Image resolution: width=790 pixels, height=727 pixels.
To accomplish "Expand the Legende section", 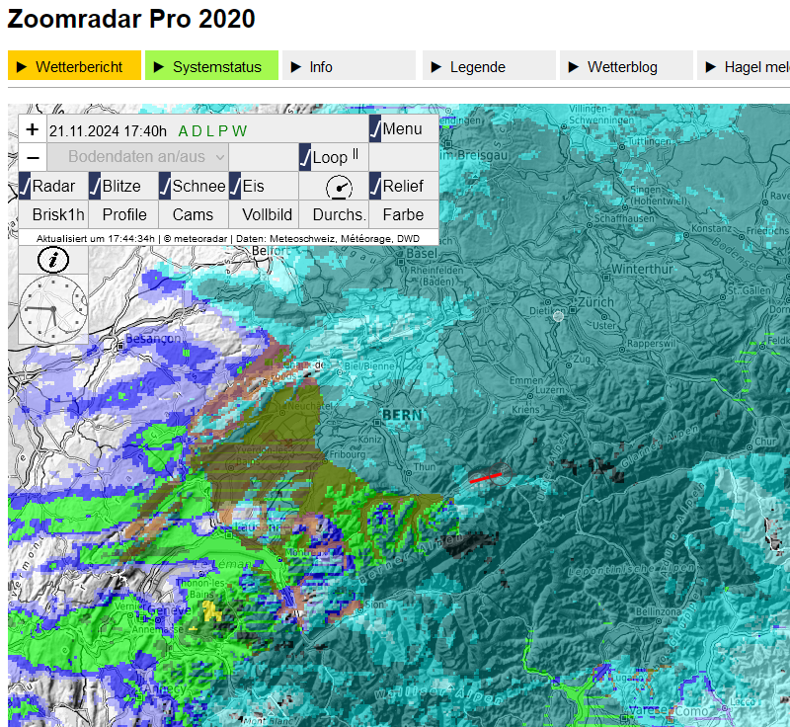I will 489,65.
